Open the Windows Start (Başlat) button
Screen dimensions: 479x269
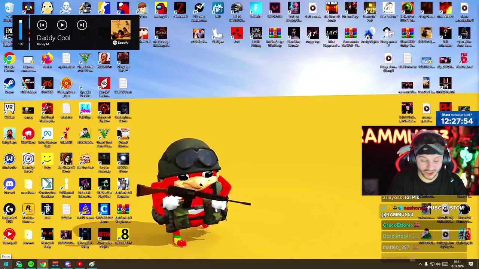(x=6, y=264)
